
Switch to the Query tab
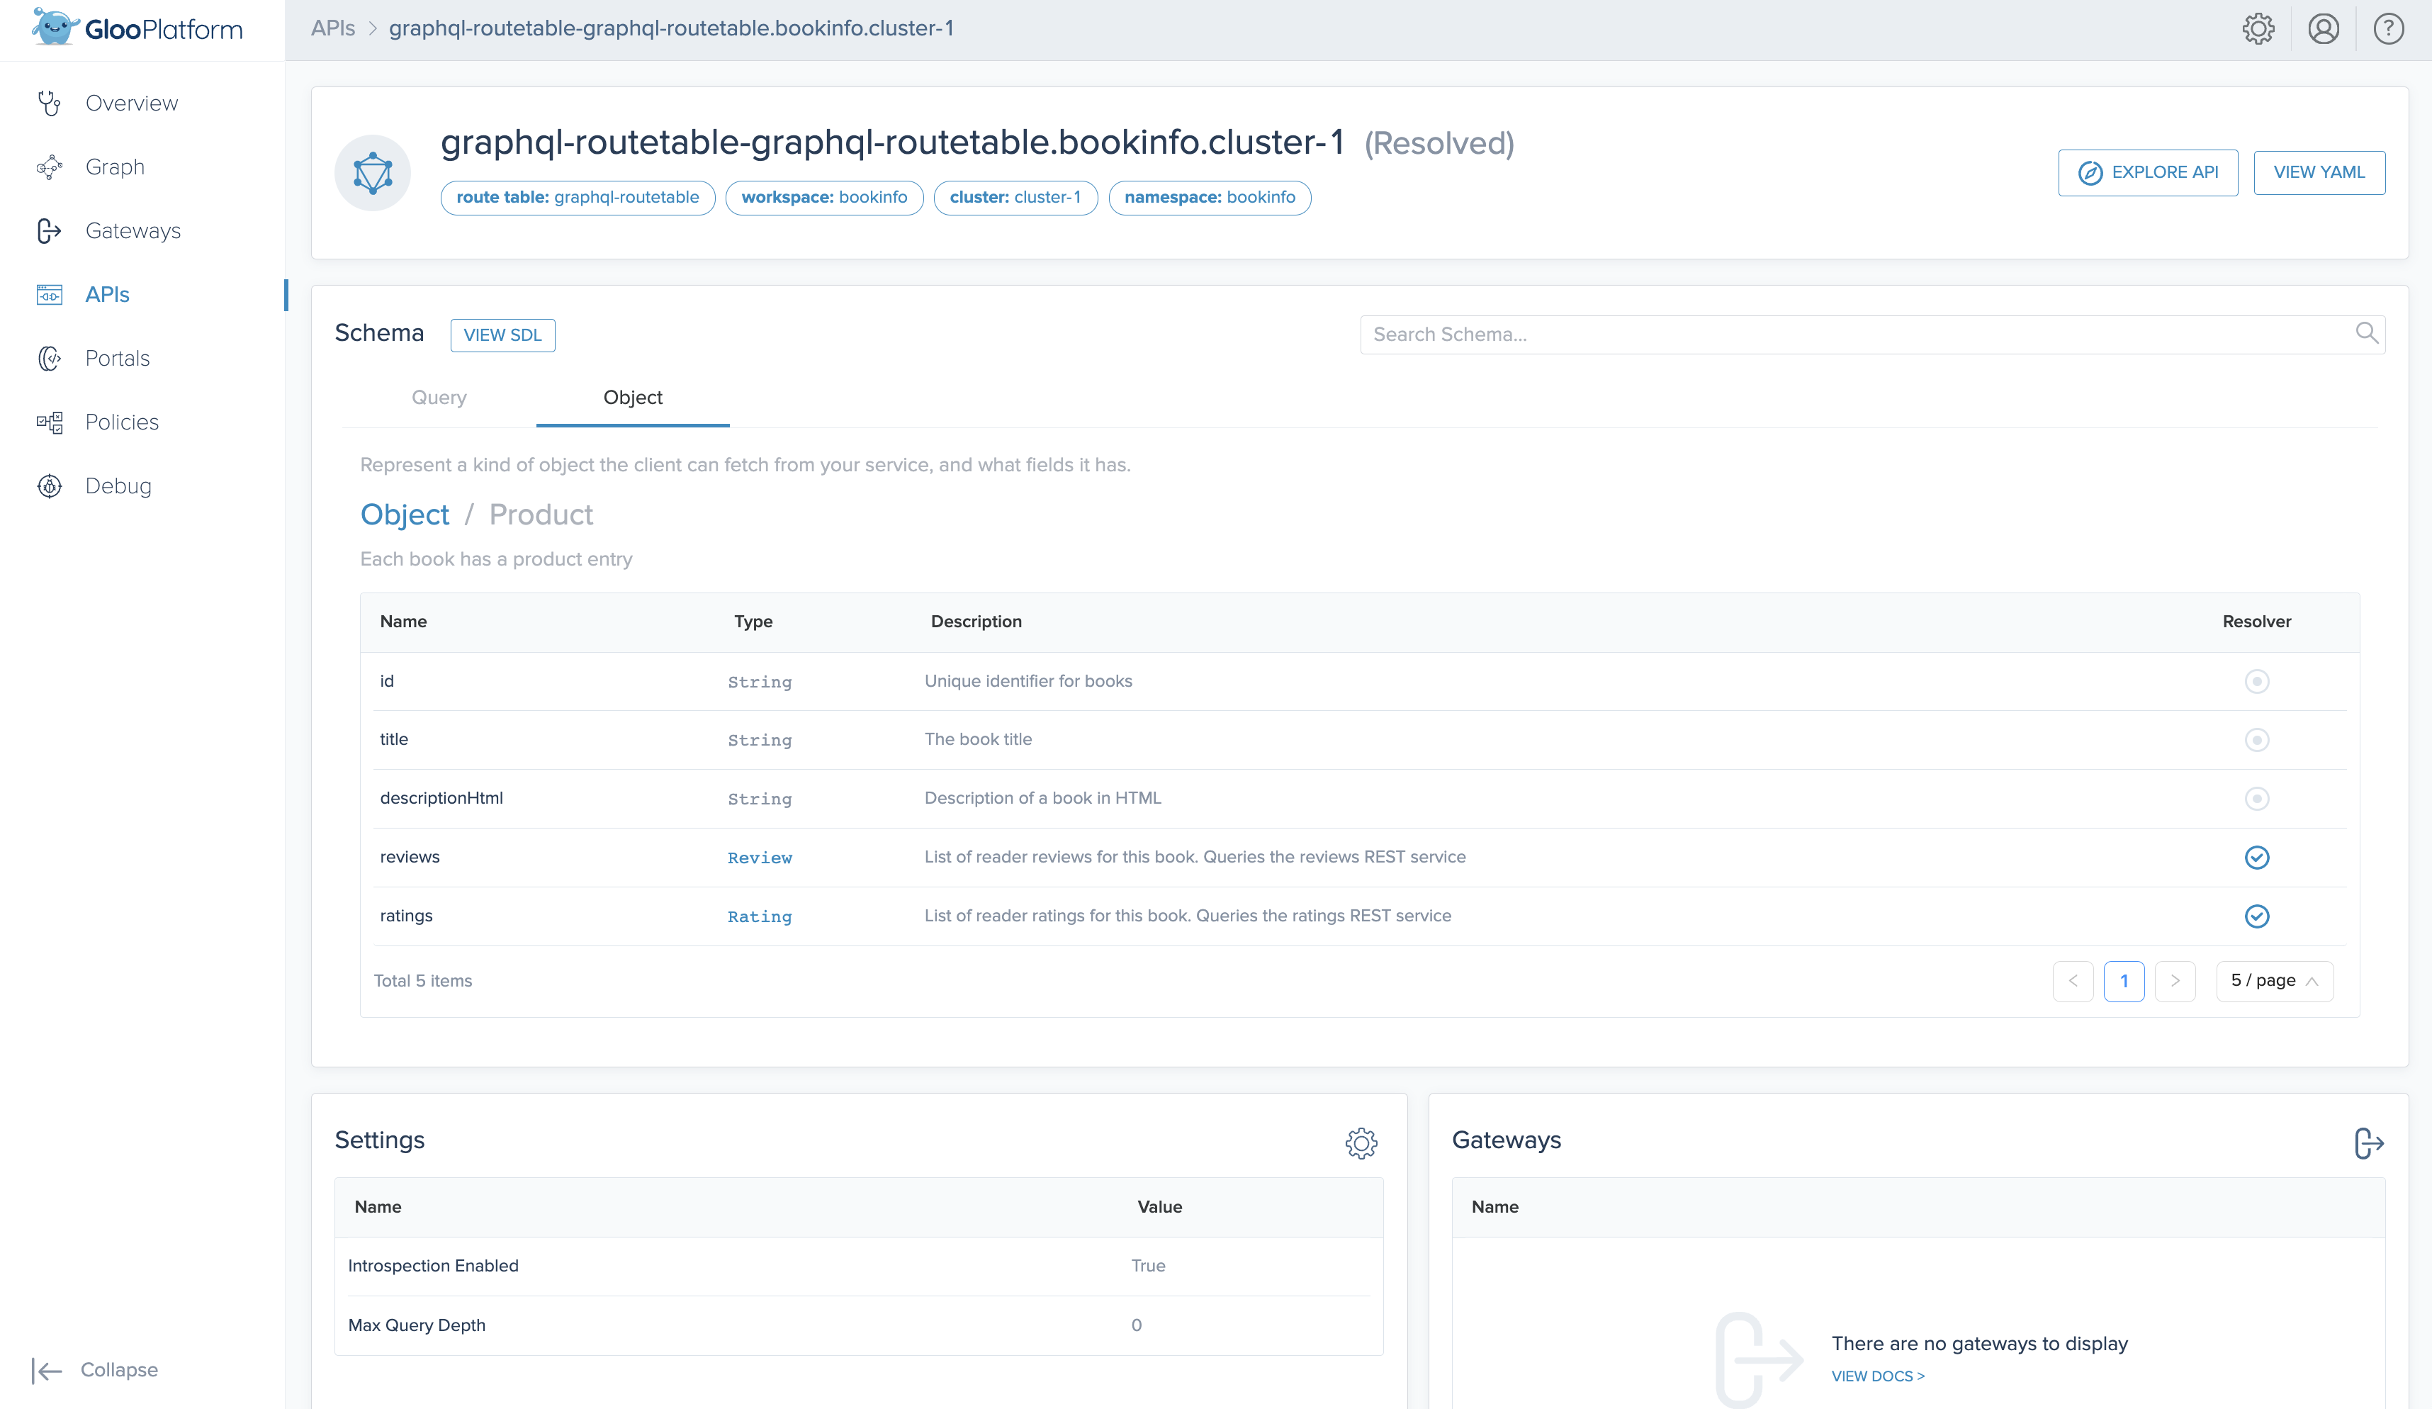[438, 397]
